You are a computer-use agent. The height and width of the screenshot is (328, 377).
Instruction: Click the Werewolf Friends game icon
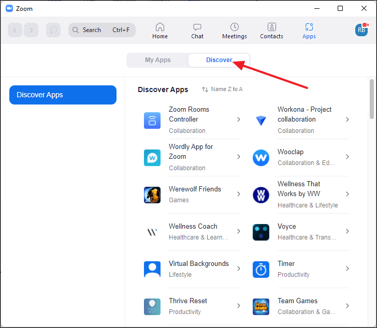tap(152, 195)
